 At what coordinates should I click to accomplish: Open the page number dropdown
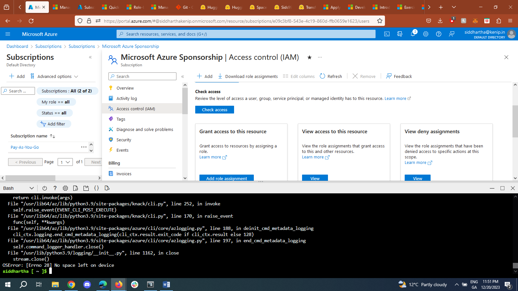click(65, 162)
